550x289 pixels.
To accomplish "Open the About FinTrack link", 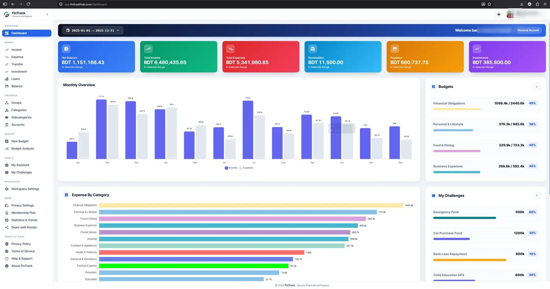I will pyautogui.click(x=22, y=266).
